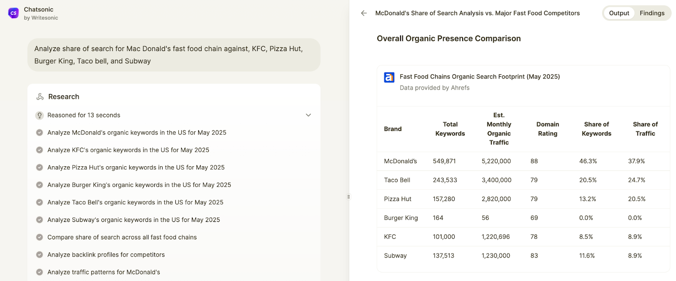Image resolution: width=676 pixels, height=281 pixels.
Task: Click the KFC brand cell
Action: click(x=390, y=237)
